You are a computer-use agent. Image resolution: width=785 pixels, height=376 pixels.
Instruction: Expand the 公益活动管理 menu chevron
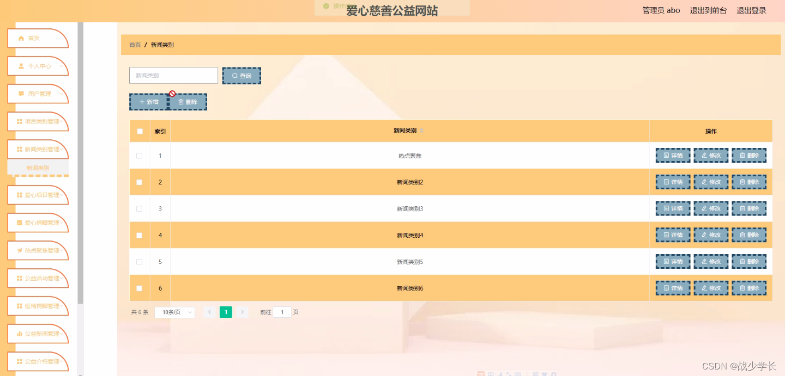[61, 279]
